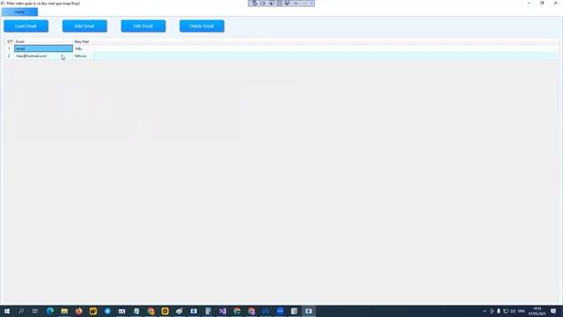
Task: Select the hotmail.com email cell in row 2
Action: pos(43,56)
